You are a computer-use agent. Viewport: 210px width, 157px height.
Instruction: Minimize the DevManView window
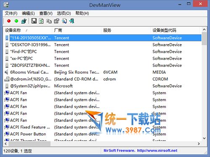(180, 4)
